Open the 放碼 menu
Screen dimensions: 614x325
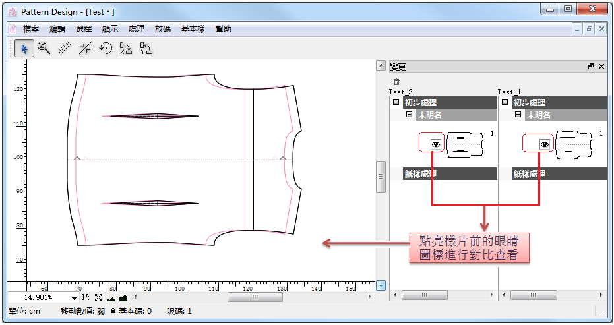click(x=163, y=29)
